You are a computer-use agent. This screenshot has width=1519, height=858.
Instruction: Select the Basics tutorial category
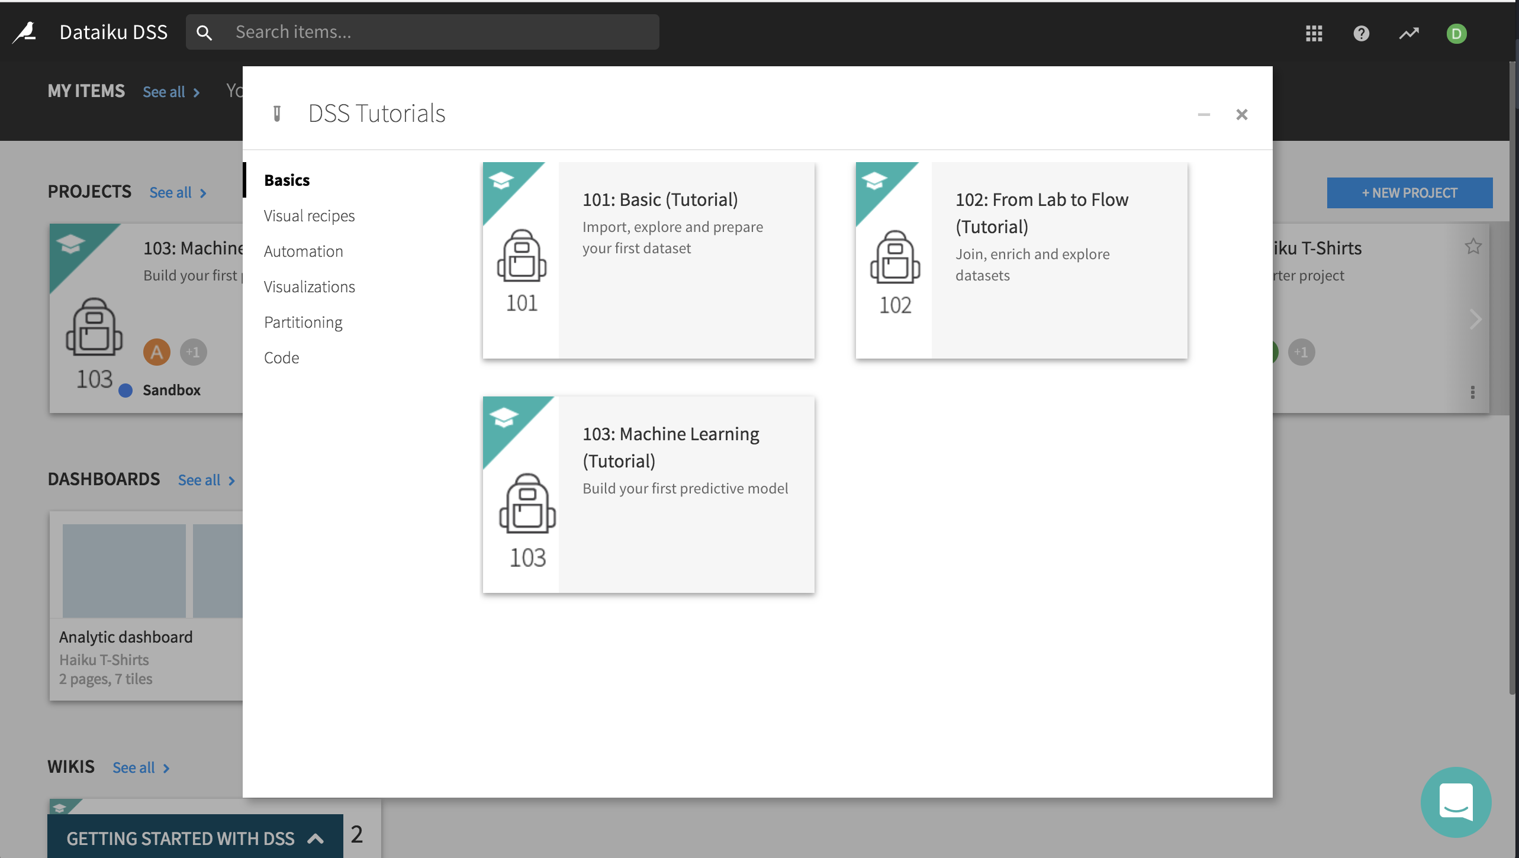287,180
